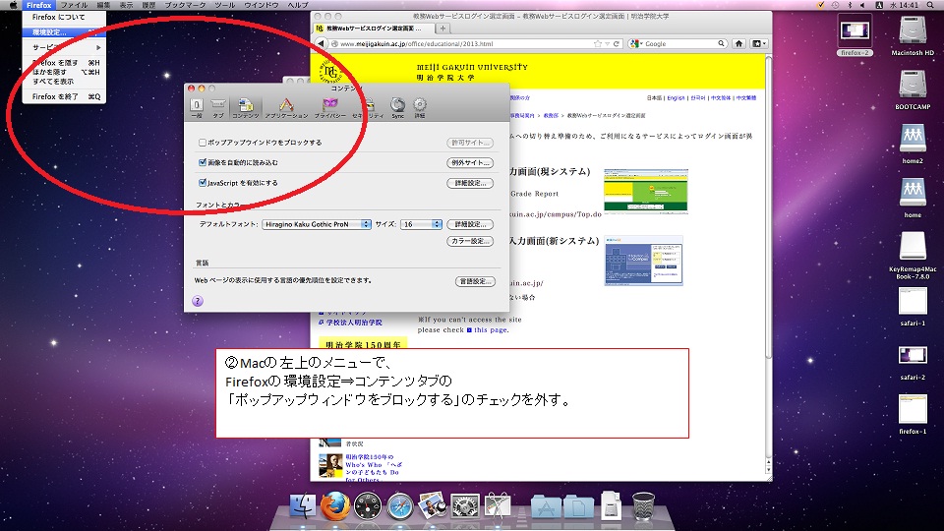This screenshot has height=531, width=944.
Task: Click the font 詳細設定... button
Action: pos(470,224)
